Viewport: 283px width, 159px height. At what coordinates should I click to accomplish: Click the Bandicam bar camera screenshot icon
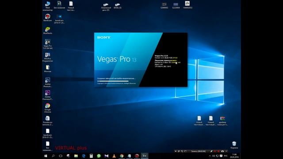222,151
